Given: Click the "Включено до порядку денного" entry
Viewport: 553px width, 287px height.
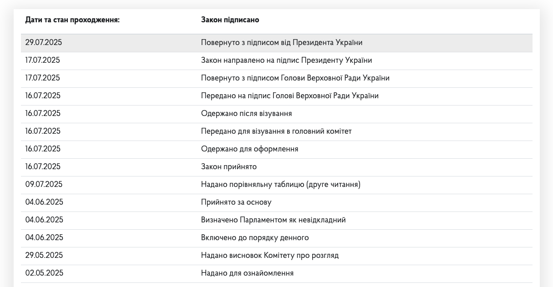Looking at the screenshot, I should pyautogui.click(x=254, y=238).
